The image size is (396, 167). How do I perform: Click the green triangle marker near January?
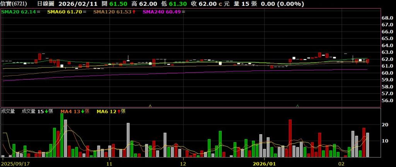[297, 105]
